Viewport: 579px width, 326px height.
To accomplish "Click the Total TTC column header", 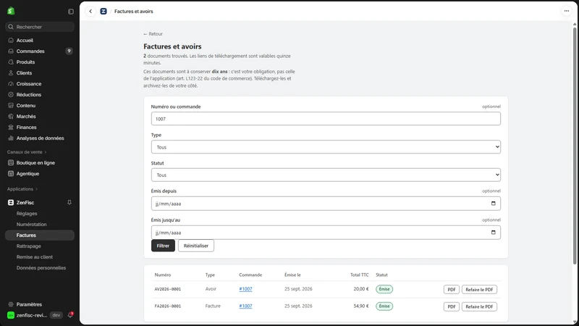I will pos(360,275).
